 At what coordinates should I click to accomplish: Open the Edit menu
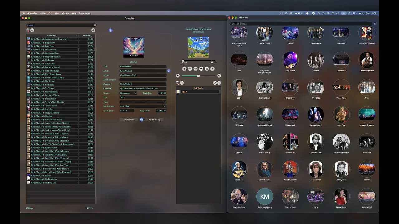tap(50, 13)
